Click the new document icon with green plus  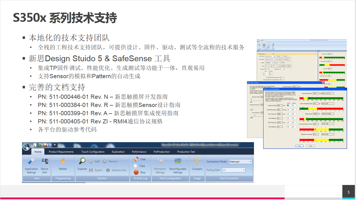coord(35,145)
